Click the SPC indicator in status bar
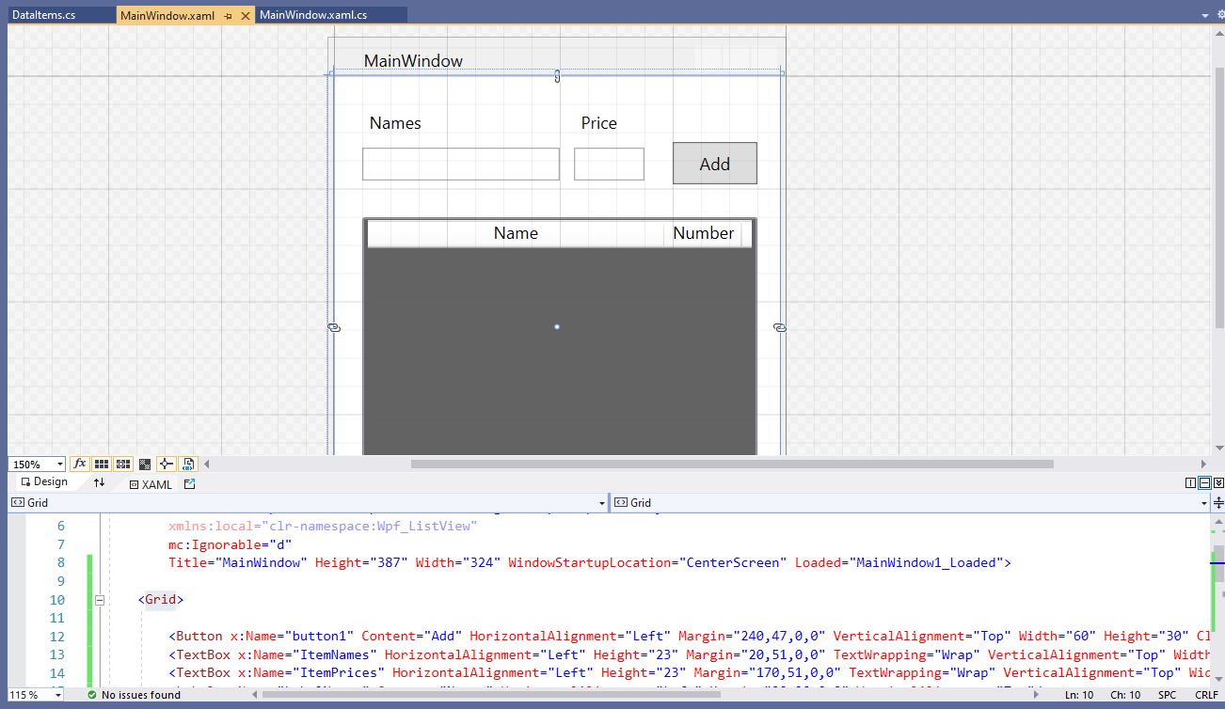Viewport: 1225px width, 709px height. pyautogui.click(x=1168, y=695)
